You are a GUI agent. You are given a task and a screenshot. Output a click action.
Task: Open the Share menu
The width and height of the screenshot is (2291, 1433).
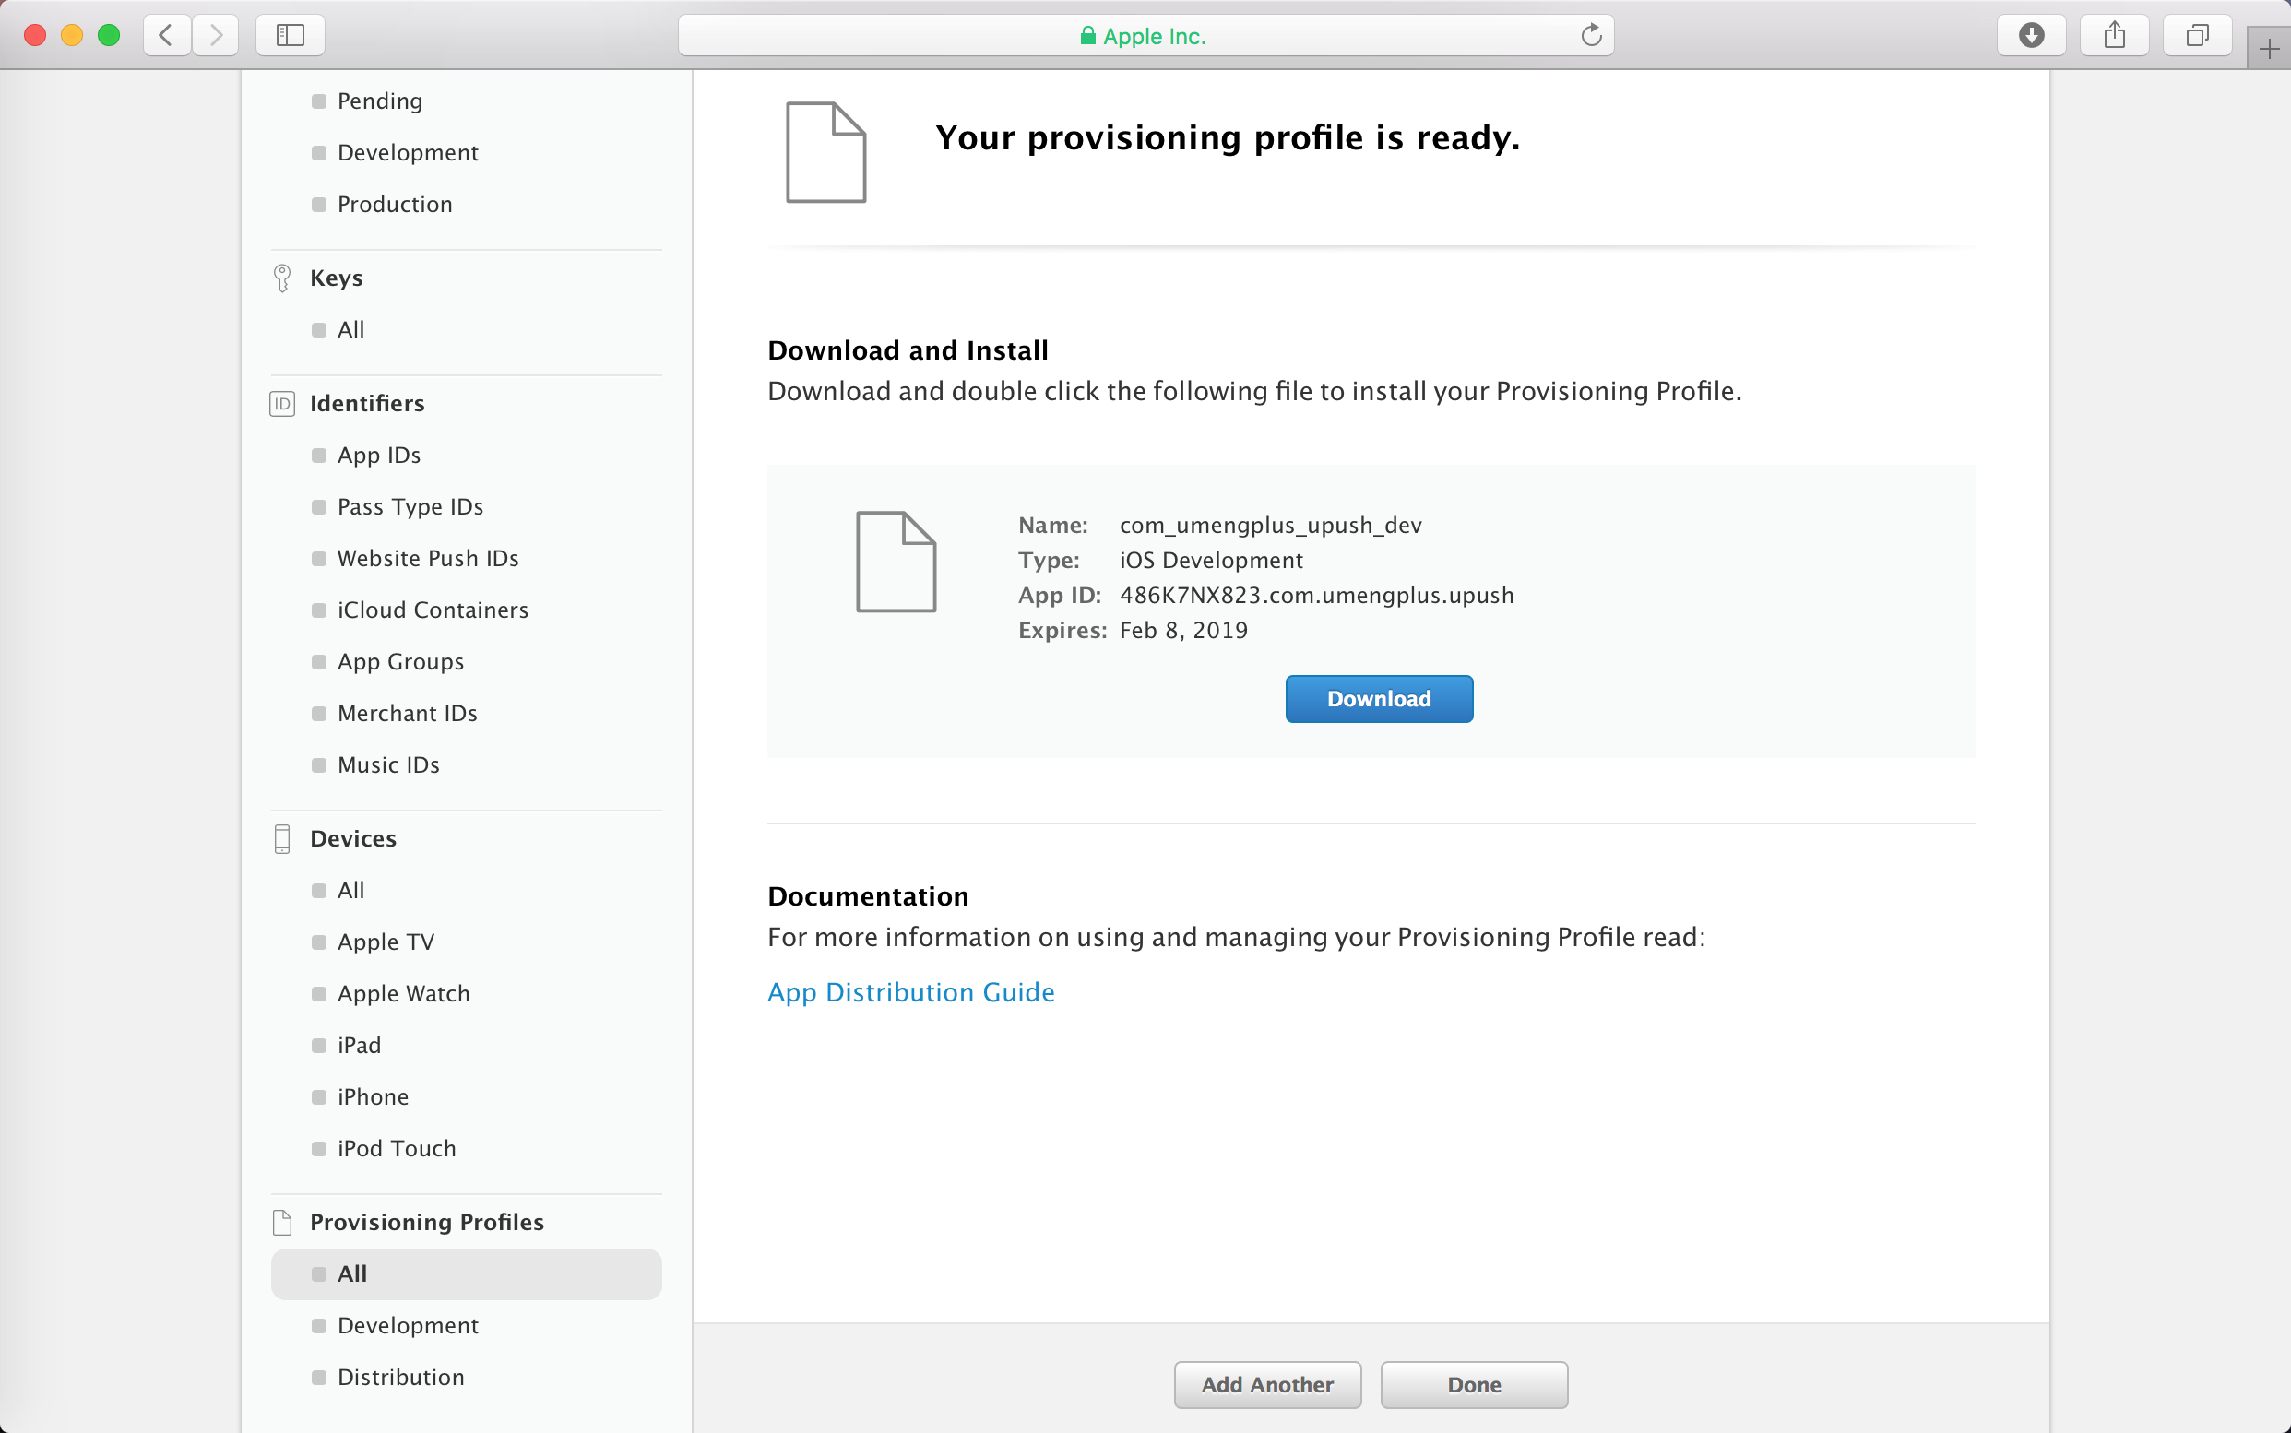coord(2115,36)
